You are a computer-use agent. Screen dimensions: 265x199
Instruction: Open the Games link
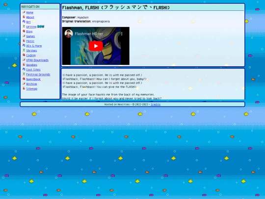pyautogui.click(x=30, y=36)
